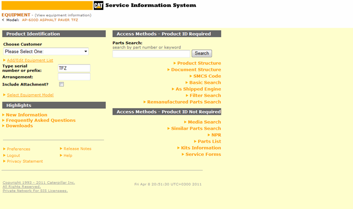Click Logout

(13, 155)
